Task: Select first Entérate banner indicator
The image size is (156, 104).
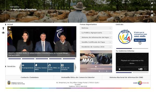Action: point(124,48)
